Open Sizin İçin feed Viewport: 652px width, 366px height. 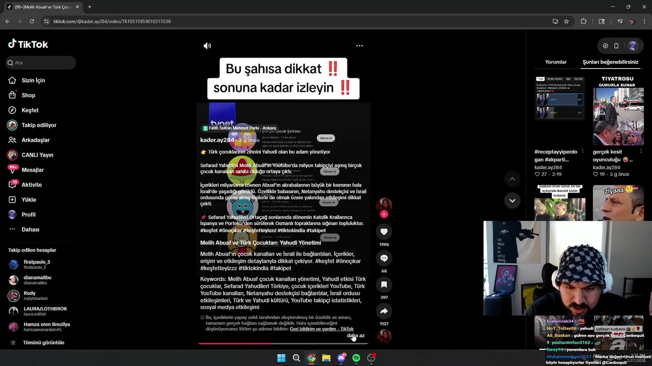coord(33,80)
